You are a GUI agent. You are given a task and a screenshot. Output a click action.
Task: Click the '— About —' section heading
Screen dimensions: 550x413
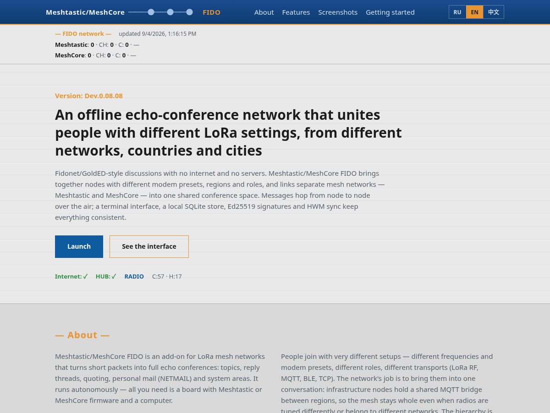82,335
